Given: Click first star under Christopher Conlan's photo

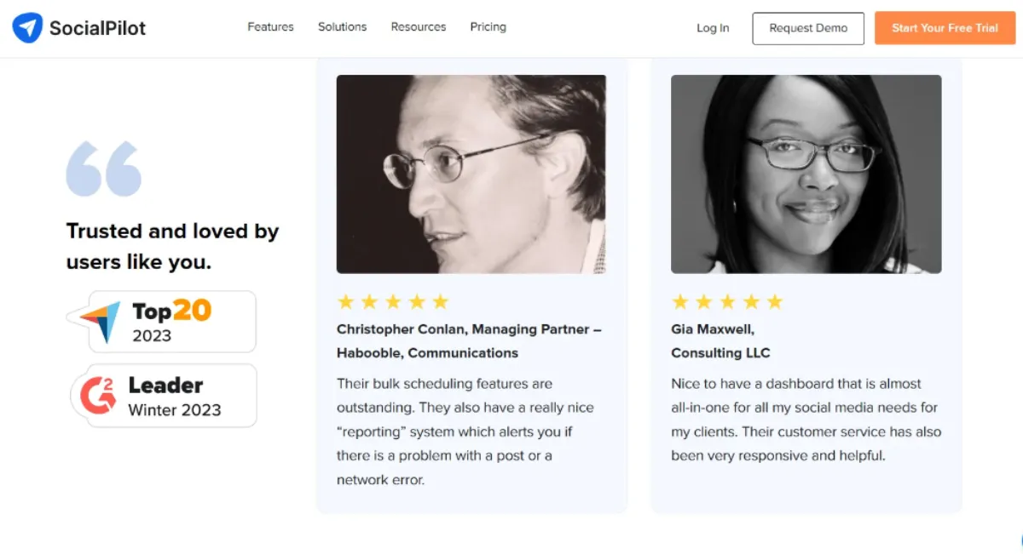Looking at the screenshot, I should 345,302.
